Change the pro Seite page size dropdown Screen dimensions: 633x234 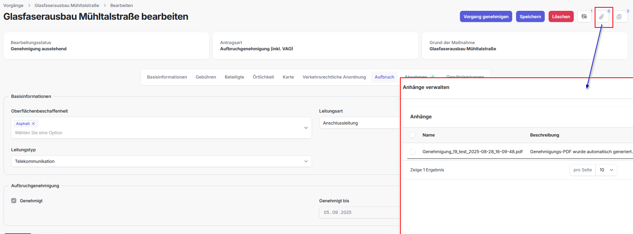(606, 170)
